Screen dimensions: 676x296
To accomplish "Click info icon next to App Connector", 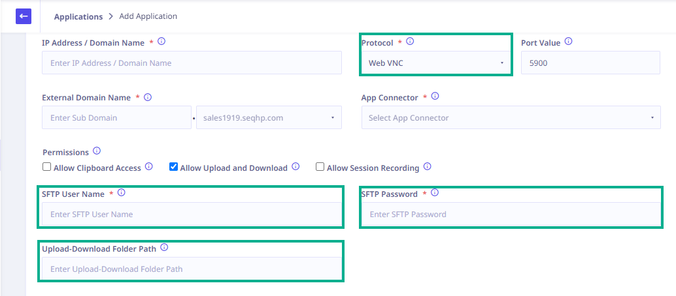I will click(x=435, y=96).
